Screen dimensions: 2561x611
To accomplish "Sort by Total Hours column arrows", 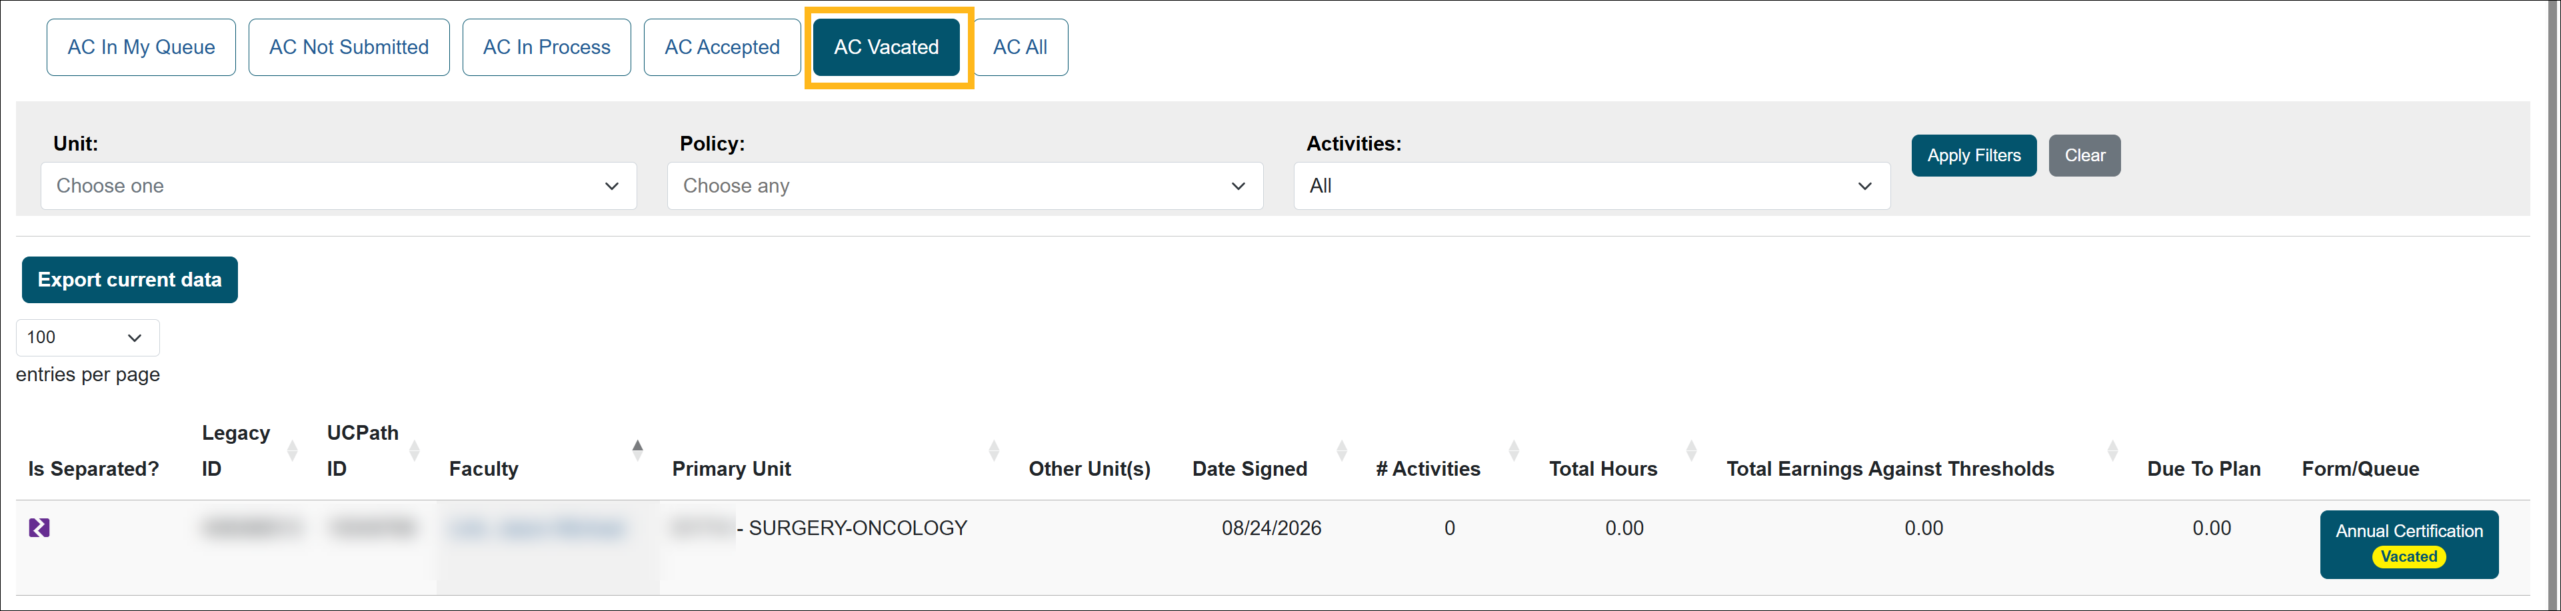I will click(1691, 451).
